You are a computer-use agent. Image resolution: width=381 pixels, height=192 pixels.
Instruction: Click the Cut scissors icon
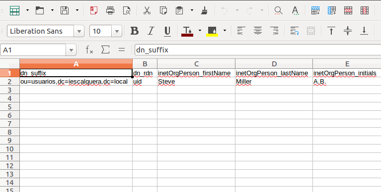point(147,10)
